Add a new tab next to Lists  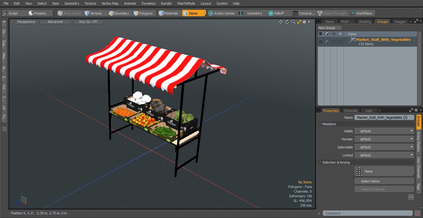click(x=380, y=111)
